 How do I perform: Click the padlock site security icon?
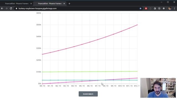tap(16, 9)
